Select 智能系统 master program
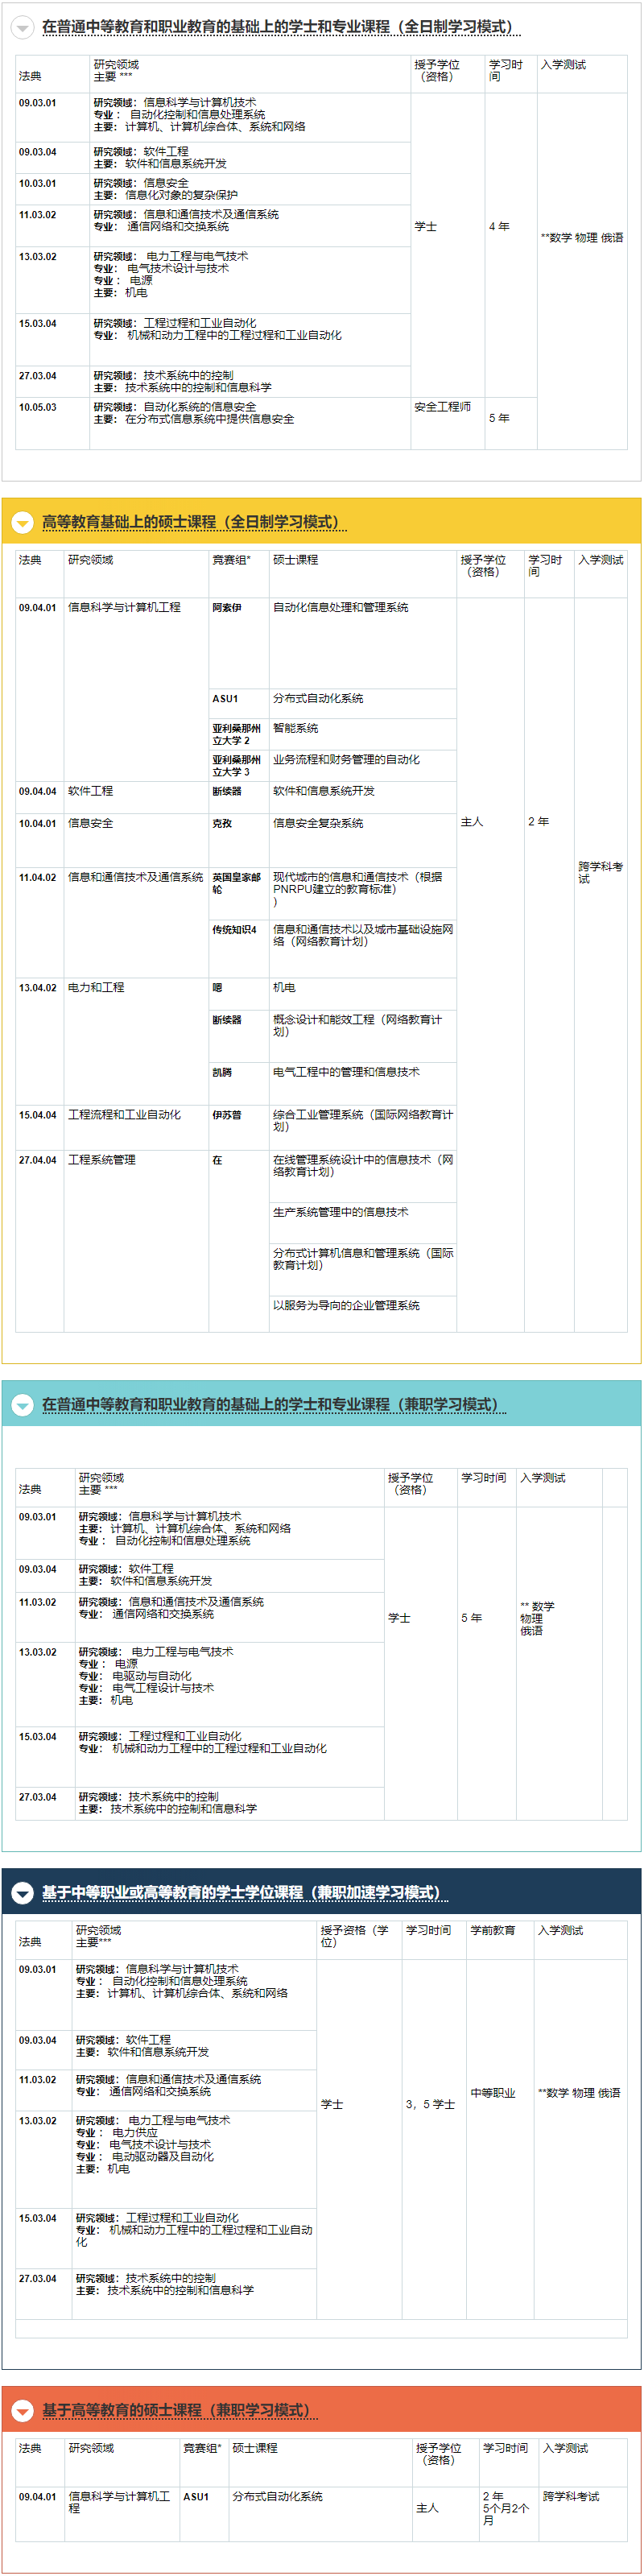This screenshot has height=2576, width=644. tap(296, 729)
